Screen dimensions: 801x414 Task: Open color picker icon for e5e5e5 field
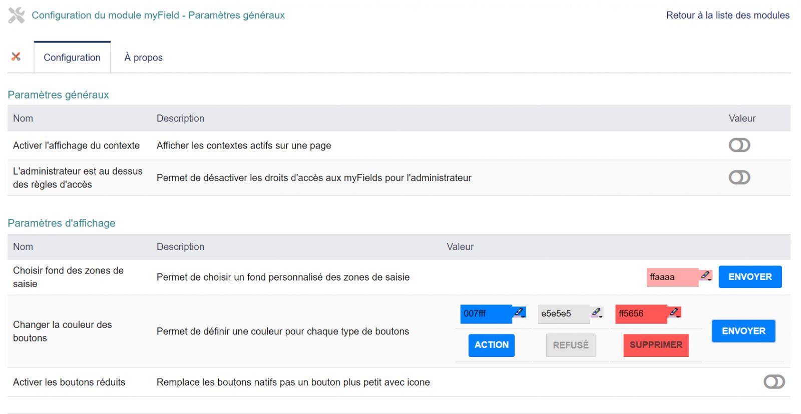coord(596,312)
